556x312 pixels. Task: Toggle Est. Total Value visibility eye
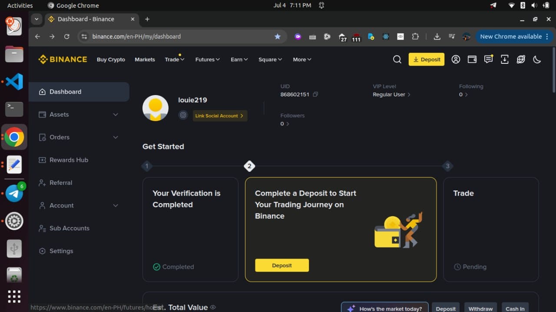point(213,307)
